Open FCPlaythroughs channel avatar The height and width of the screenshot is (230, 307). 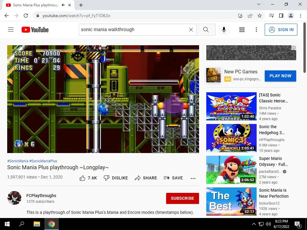pos(14,198)
